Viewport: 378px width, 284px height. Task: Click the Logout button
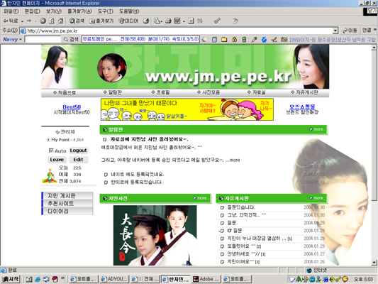pyautogui.click(x=78, y=151)
